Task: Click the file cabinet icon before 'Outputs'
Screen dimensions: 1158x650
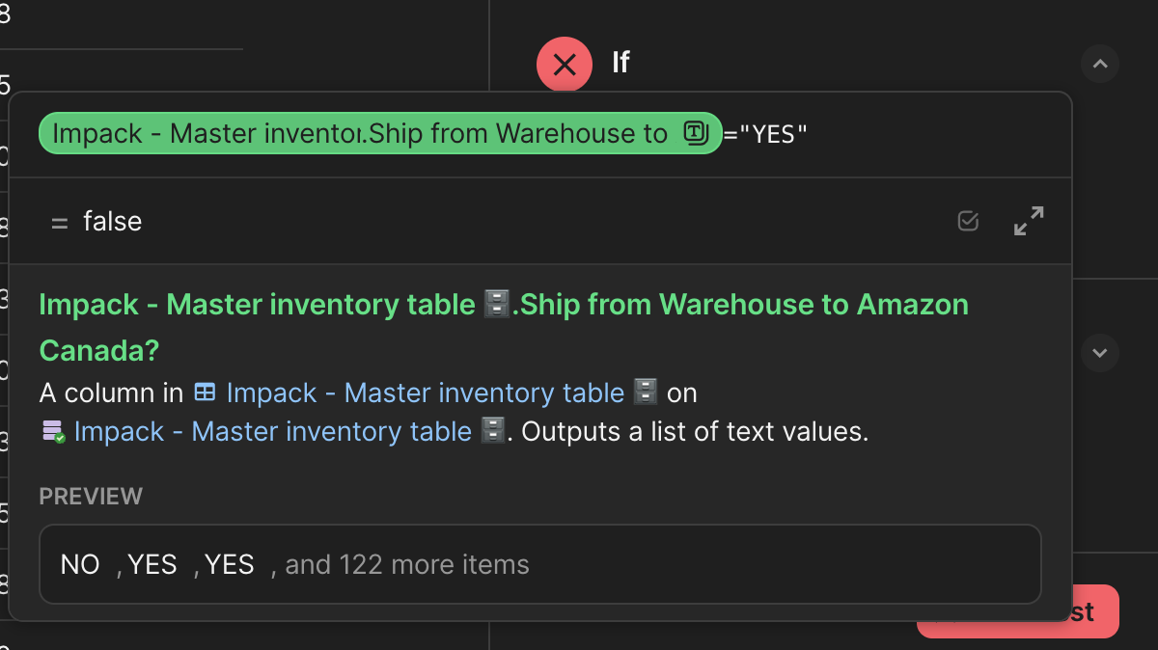Action: tap(493, 431)
